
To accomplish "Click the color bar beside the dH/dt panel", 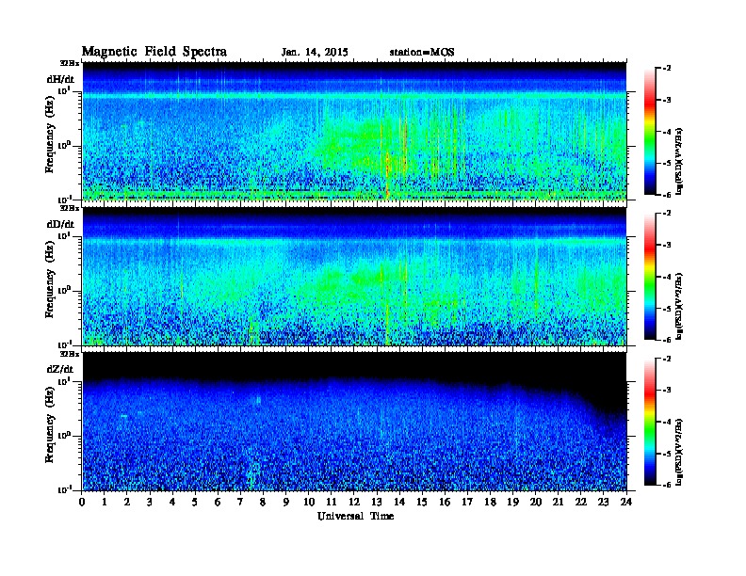I will tap(650, 131).
